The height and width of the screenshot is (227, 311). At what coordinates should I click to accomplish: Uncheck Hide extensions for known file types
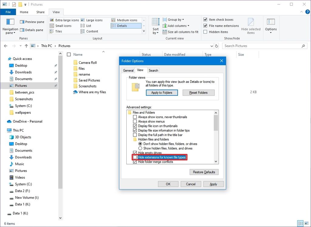(x=135, y=157)
